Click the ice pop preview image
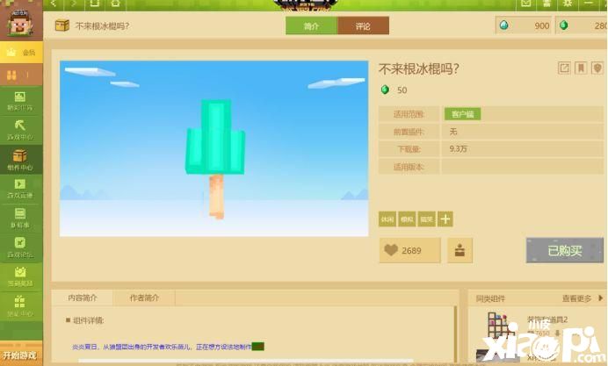Viewport: 608px width, 366px height. [214, 148]
